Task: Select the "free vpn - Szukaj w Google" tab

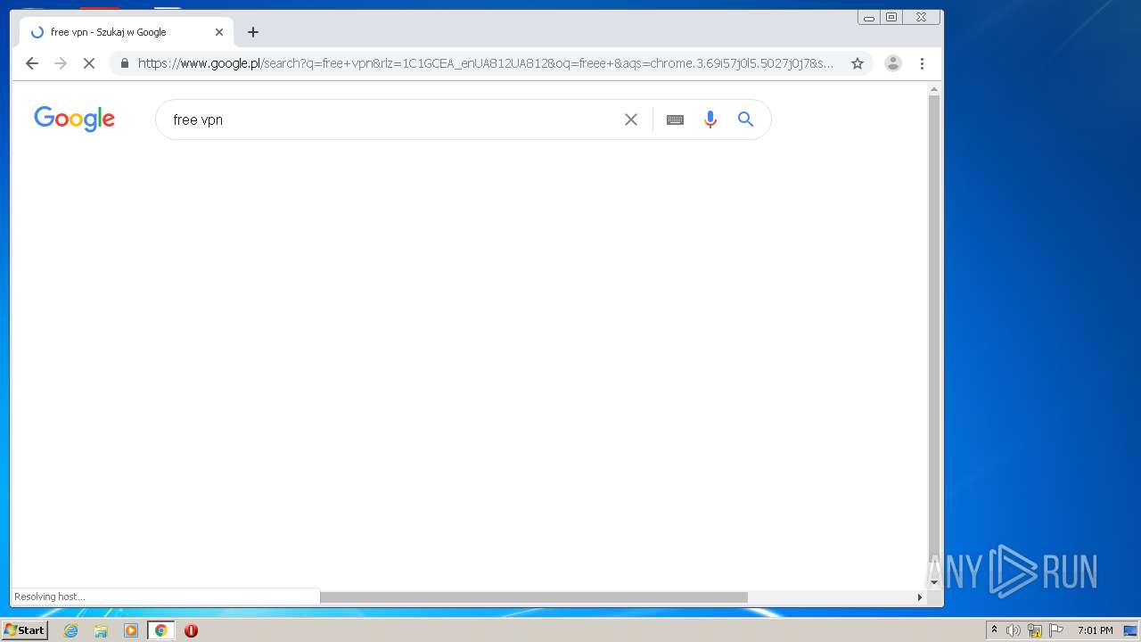Action: [127, 32]
